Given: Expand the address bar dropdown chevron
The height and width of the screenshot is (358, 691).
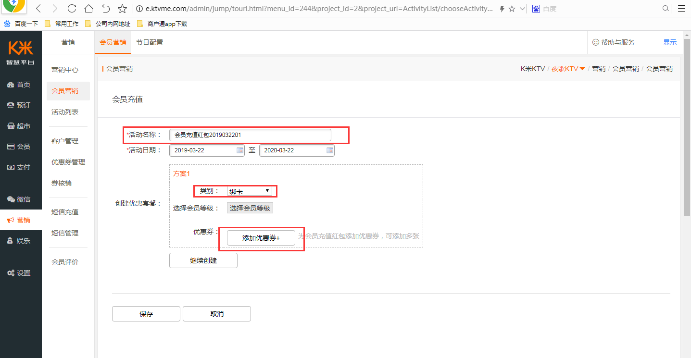Looking at the screenshot, I should [522, 9].
